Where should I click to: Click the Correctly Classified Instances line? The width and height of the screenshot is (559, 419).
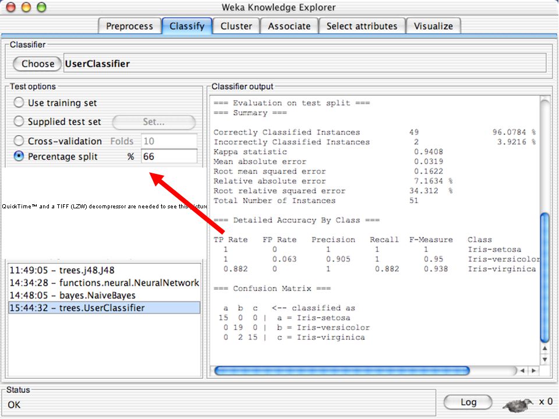tap(374, 132)
